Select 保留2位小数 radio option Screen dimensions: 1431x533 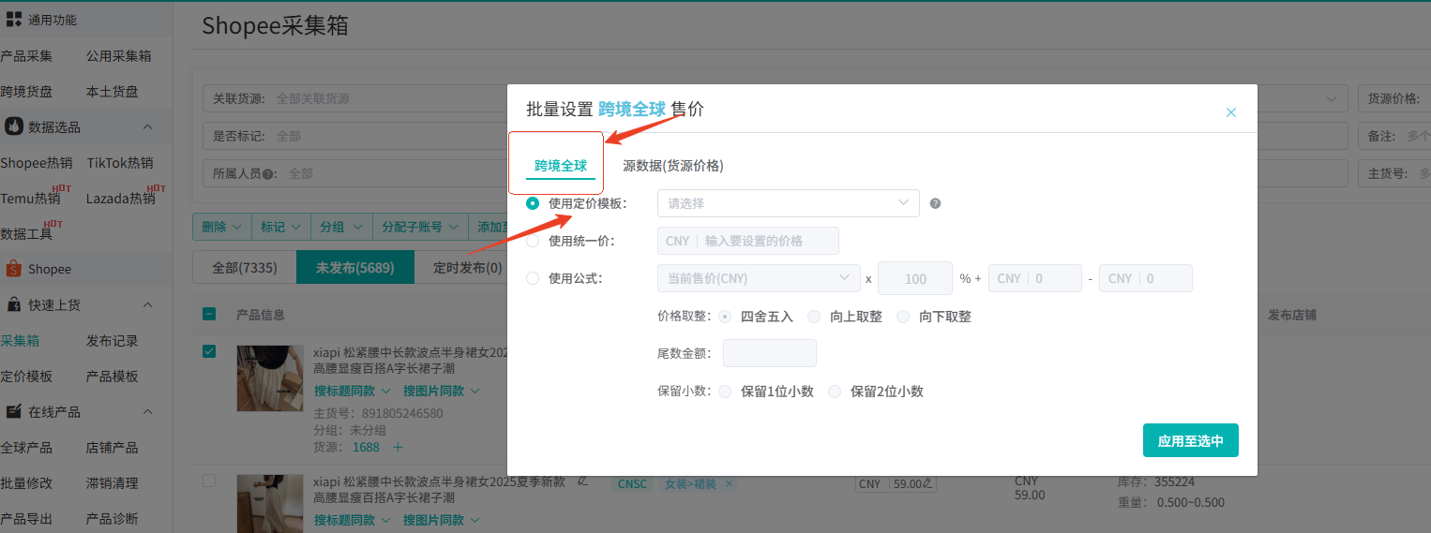835,392
